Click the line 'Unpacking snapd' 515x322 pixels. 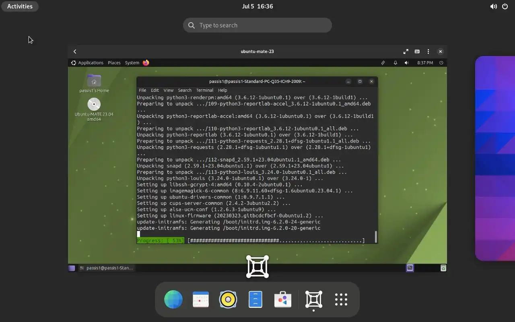coord(240,166)
